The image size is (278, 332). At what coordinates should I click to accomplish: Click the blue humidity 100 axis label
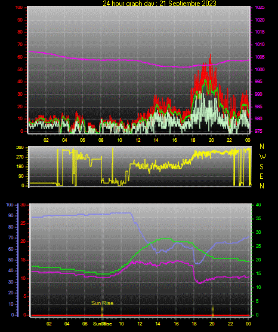click(x=10, y=205)
